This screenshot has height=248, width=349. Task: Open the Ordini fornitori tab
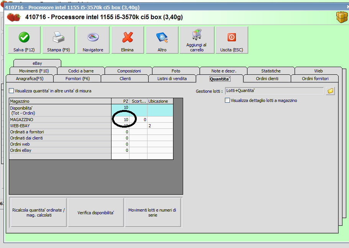click(315, 79)
